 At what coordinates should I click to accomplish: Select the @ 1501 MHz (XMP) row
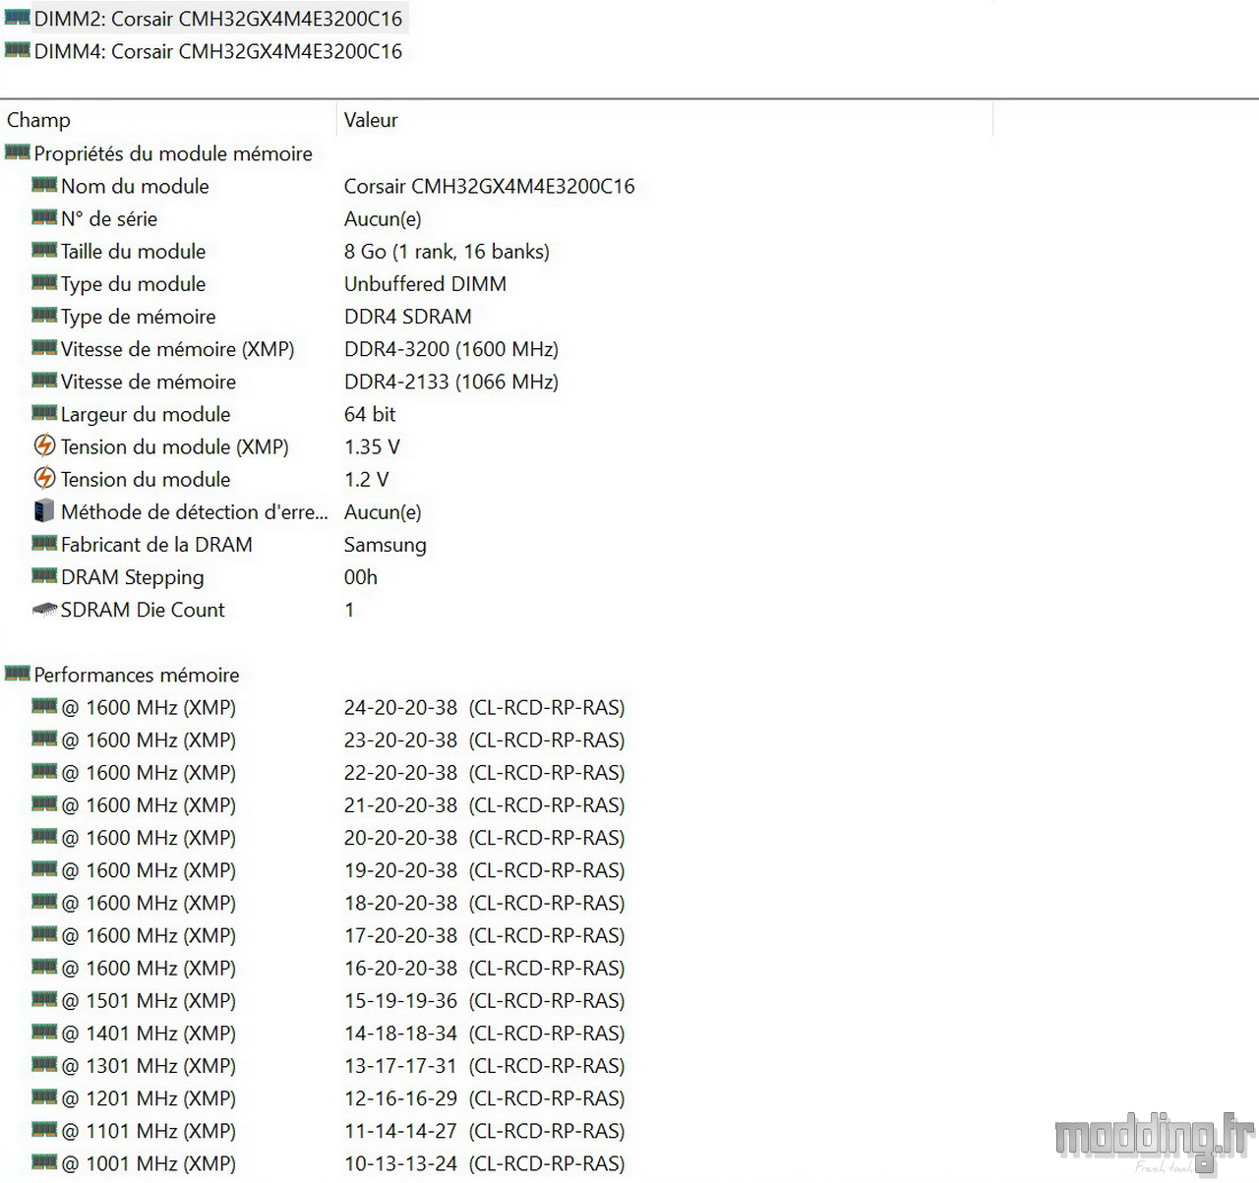click(x=149, y=1000)
